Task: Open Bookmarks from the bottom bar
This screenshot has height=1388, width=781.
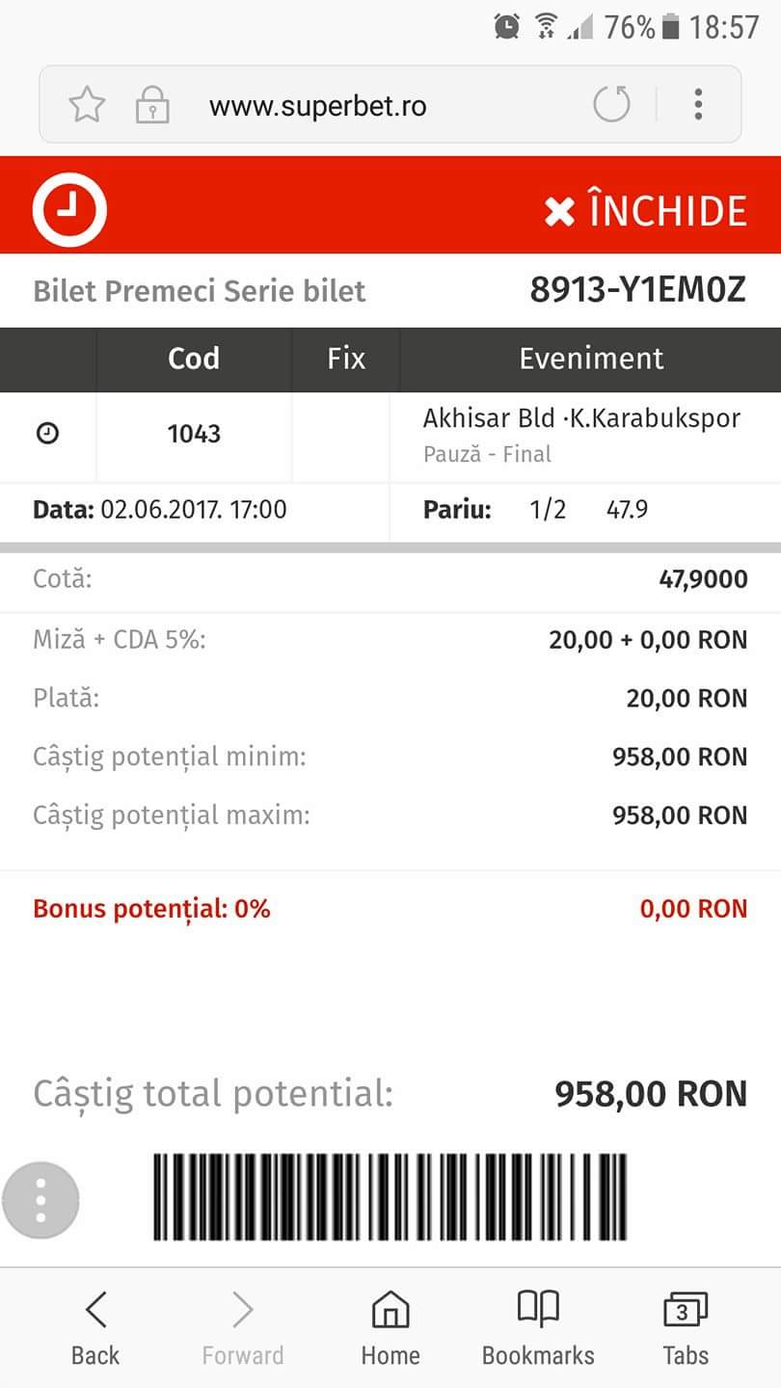Action: [538, 1329]
